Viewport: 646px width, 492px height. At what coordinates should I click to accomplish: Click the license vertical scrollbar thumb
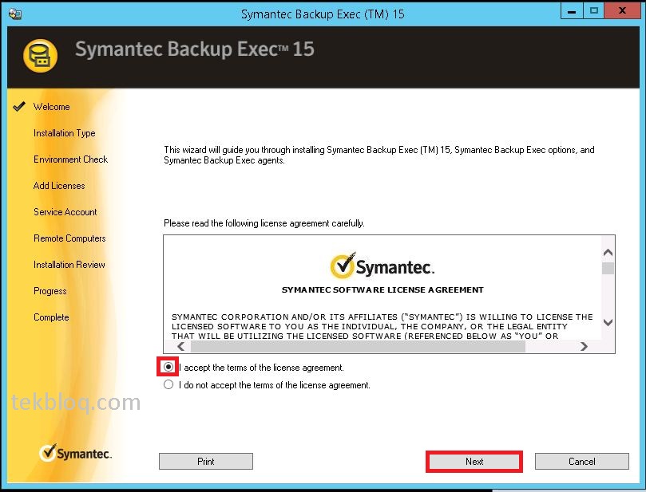[x=608, y=268]
